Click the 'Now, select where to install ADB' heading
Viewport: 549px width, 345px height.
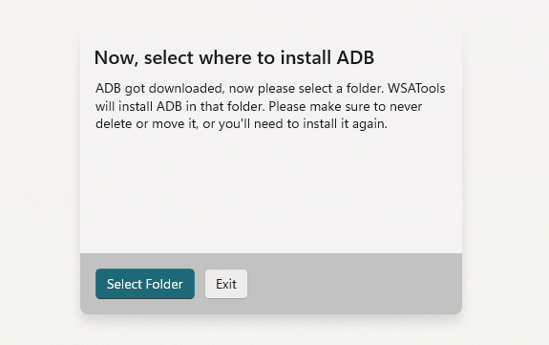coord(234,57)
